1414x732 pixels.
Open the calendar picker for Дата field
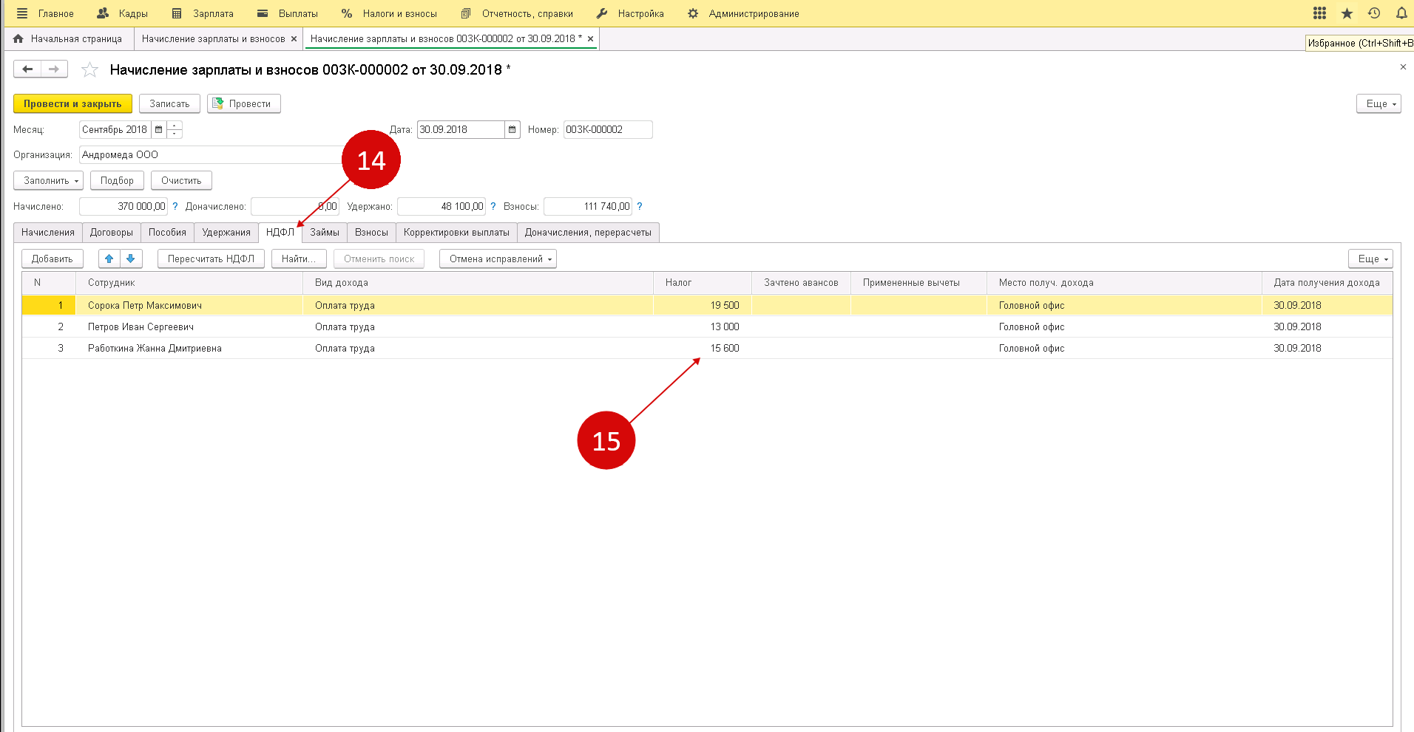click(513, 130)
